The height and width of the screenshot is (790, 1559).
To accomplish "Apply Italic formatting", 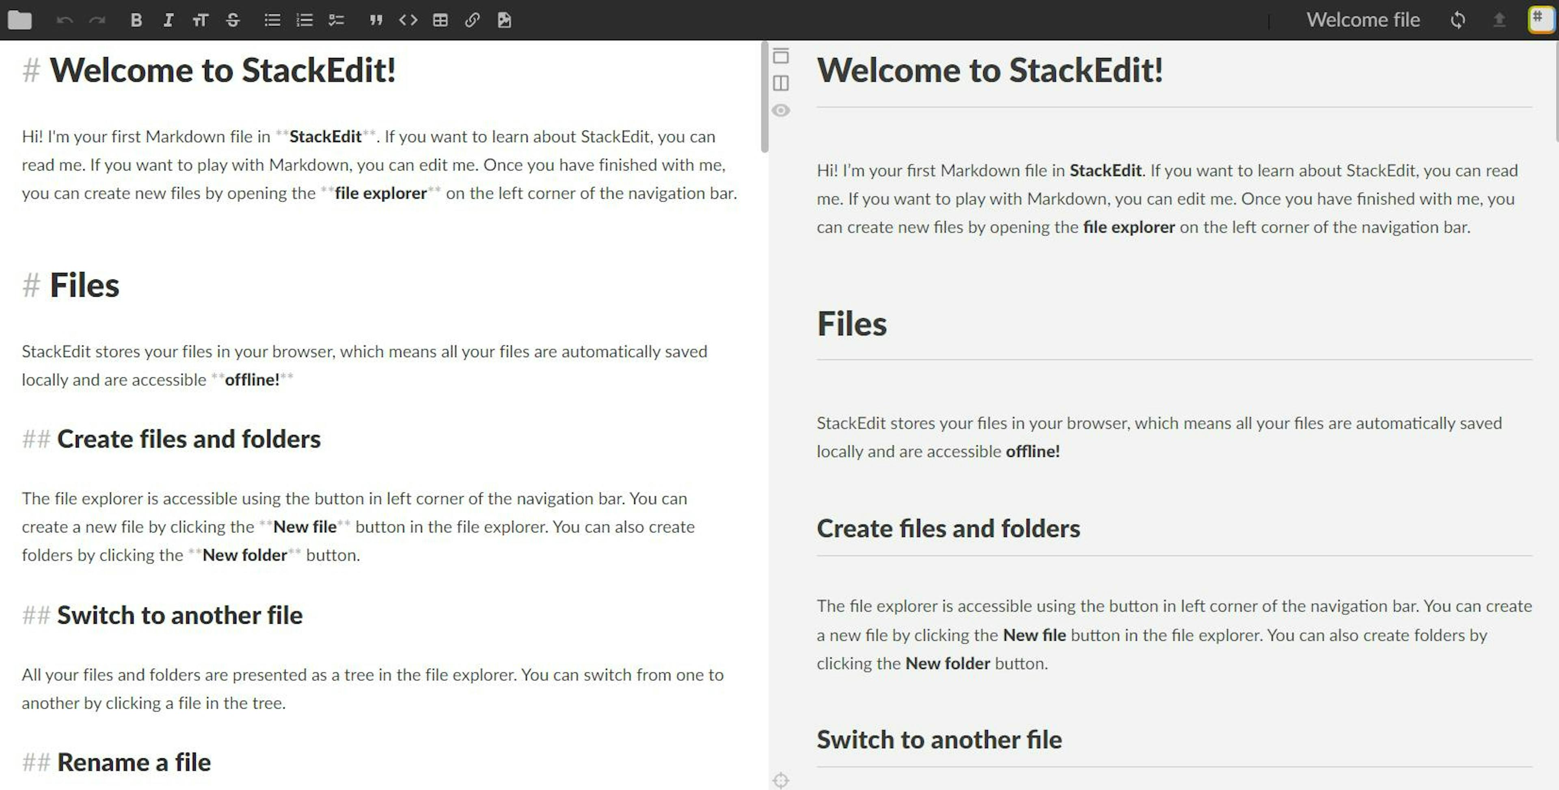I will (168, 20).
